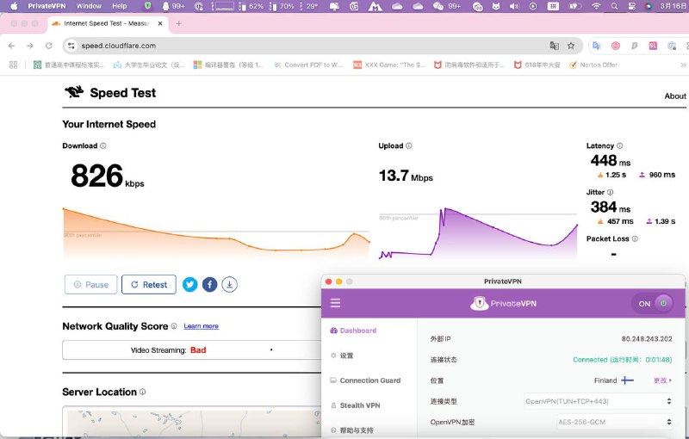The image size is (689, 439).
Task: Click the external IP 80.248.243.202
Action: [647, 339]
